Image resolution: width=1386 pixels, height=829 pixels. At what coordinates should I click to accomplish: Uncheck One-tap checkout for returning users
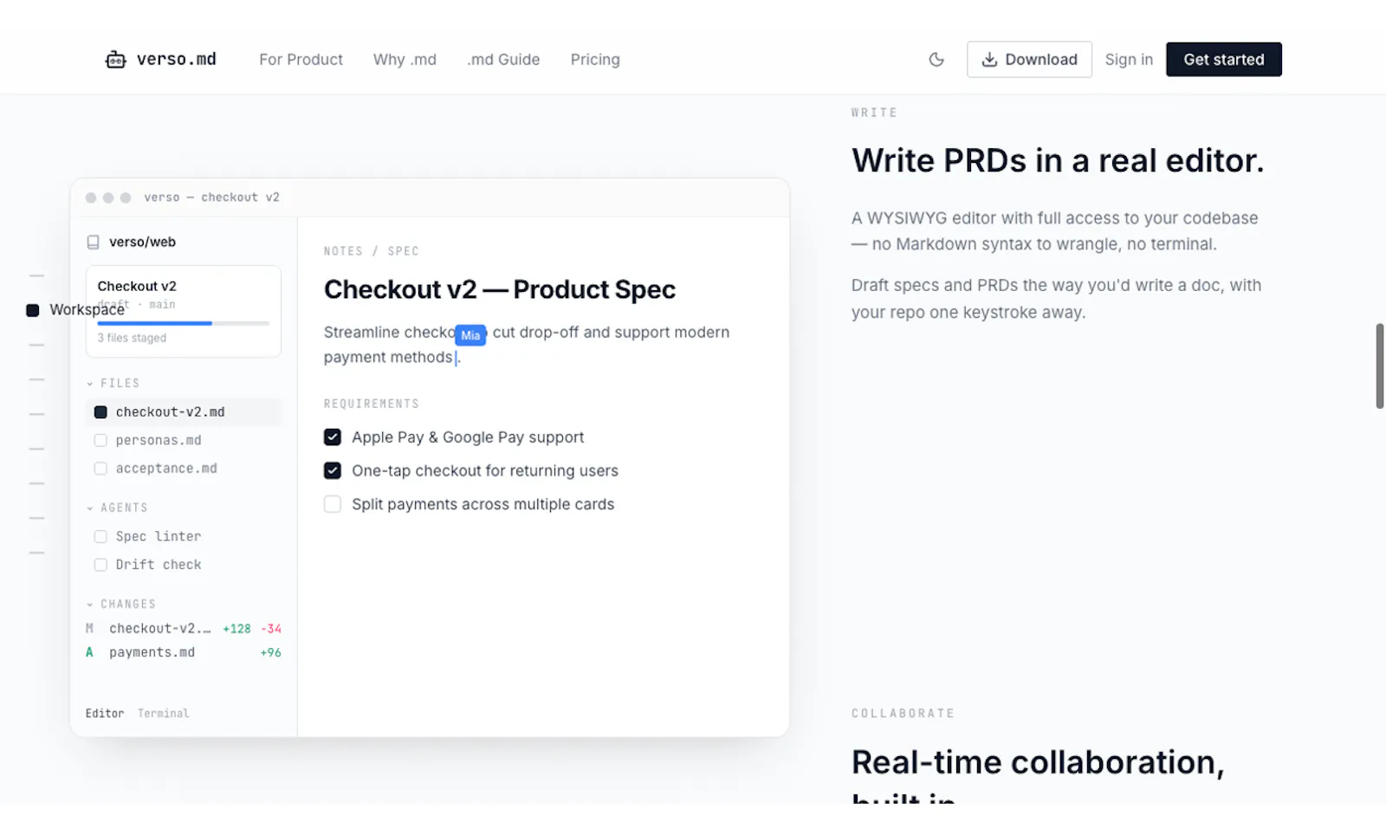[333, 470]
